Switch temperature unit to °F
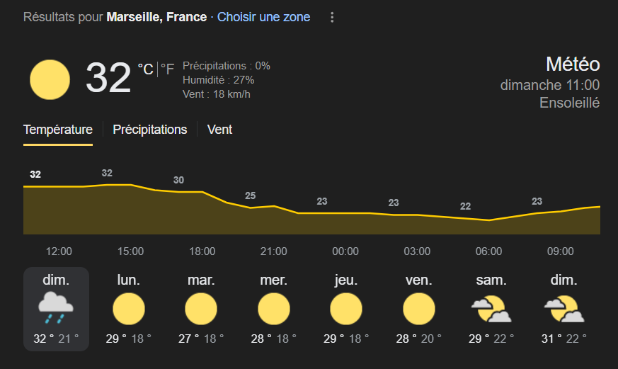Viewport: 618px width, 369px height. [167, 69]
